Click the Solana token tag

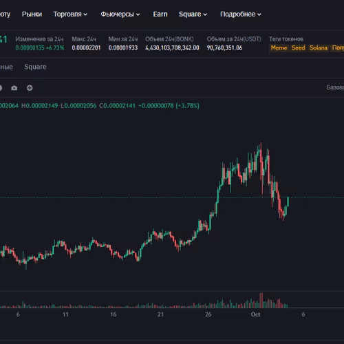(319, 47)
